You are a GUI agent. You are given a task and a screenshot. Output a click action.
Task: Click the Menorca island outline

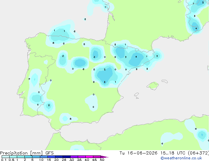[164, 81]
